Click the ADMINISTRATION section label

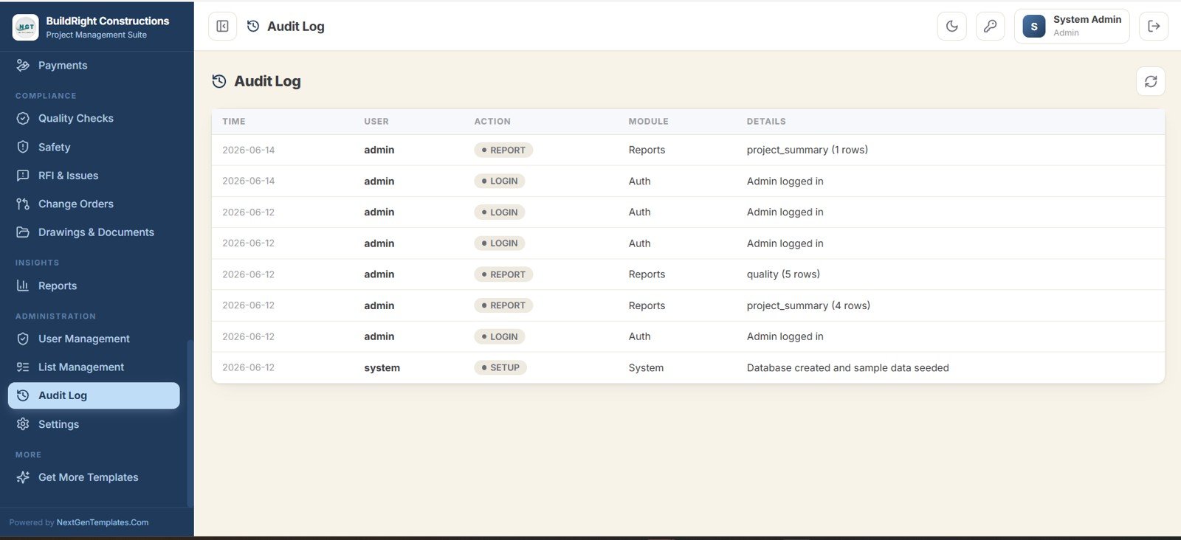pyautogui.click(x=55, y=316)
